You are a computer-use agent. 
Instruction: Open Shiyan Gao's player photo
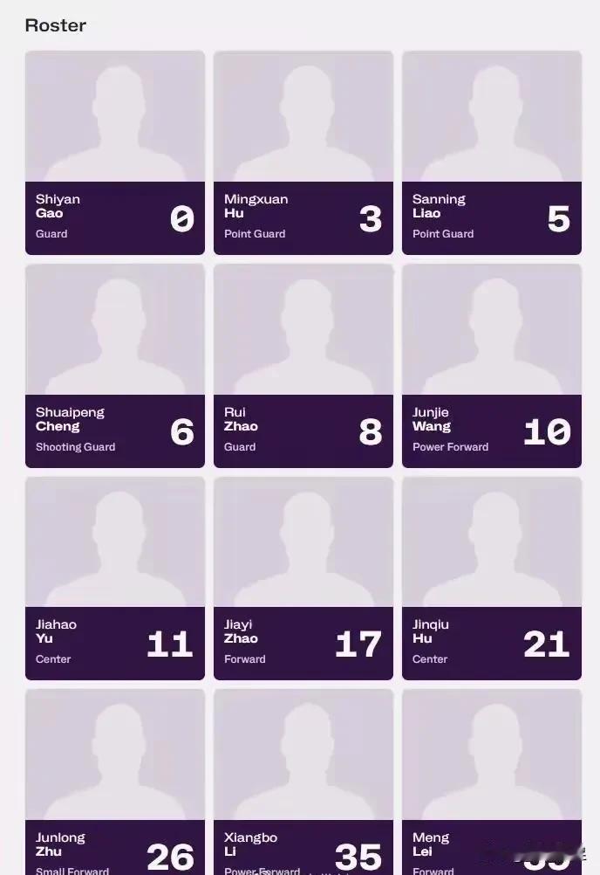pyautogui.click(x=115, y=116)
